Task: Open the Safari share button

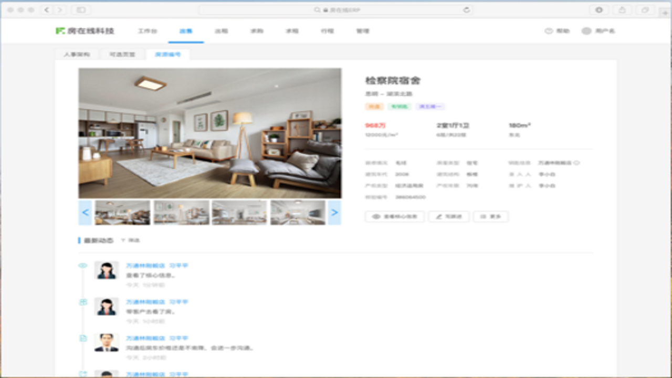Action: click(622, 10)
